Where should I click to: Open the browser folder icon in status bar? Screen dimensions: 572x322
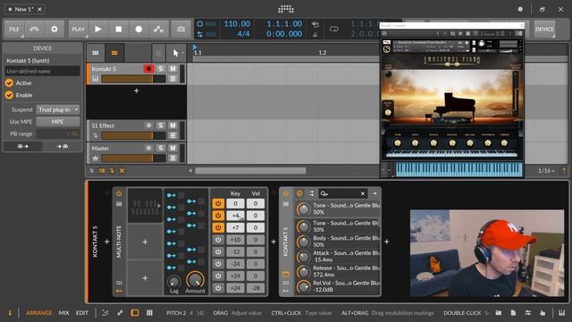(x=499, y=313)
